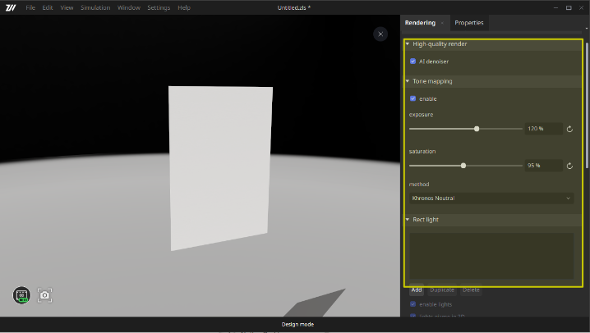Reset the exposure value

[569, 129]
